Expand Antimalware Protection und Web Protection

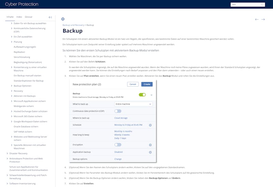[7, 158]
